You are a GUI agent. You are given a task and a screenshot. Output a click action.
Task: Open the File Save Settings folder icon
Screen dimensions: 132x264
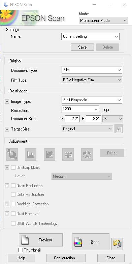[x=117, y=244]
